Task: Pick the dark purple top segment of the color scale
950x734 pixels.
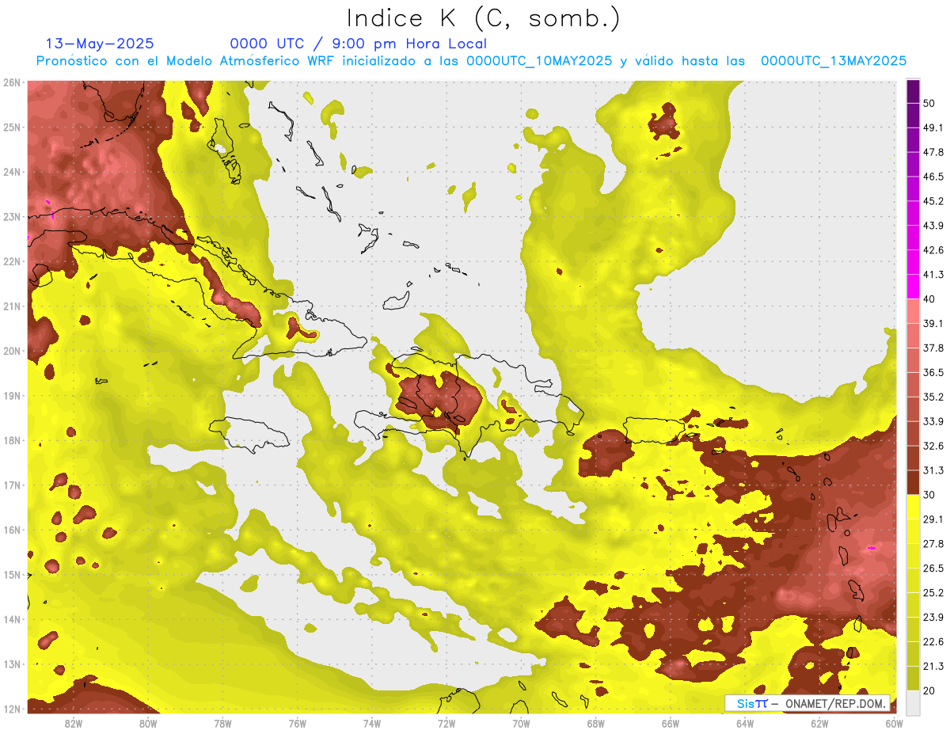Action: [x=913, y=91]
